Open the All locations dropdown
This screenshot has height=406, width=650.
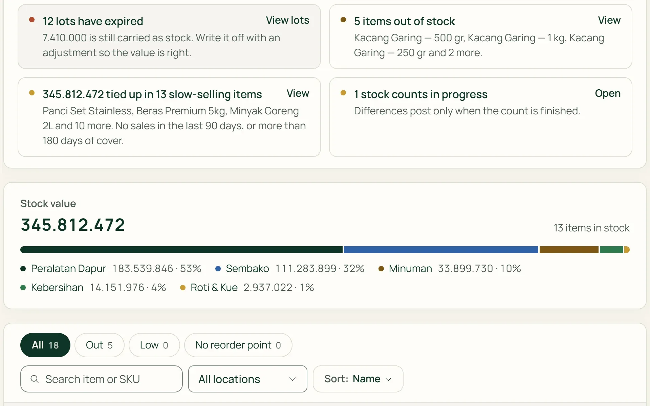coord(248,379)
